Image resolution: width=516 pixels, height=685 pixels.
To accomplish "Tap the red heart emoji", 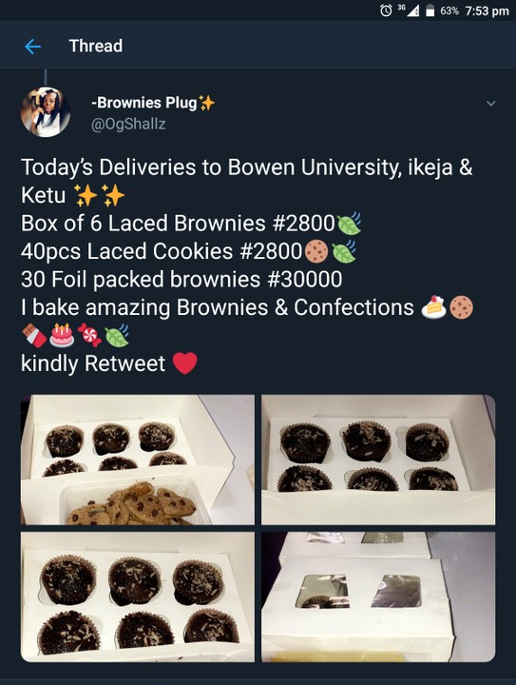I will (185, 363).
